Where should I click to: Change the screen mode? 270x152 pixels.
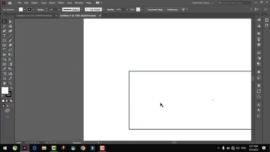tap(7, 111)
